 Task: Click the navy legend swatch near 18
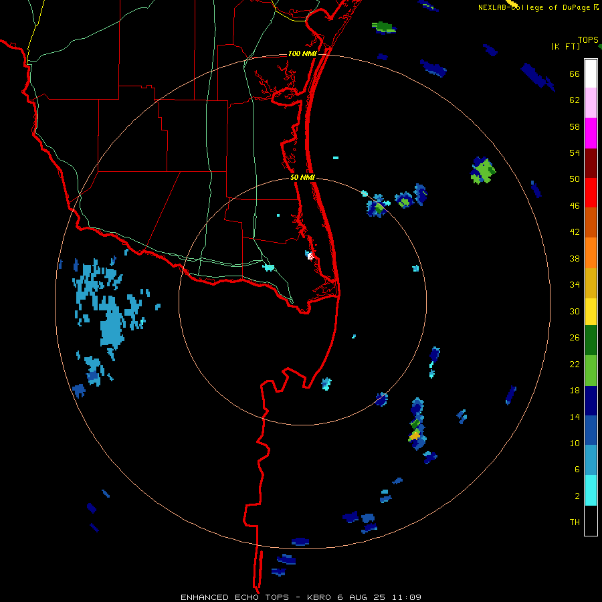click(x=591, y=401)
